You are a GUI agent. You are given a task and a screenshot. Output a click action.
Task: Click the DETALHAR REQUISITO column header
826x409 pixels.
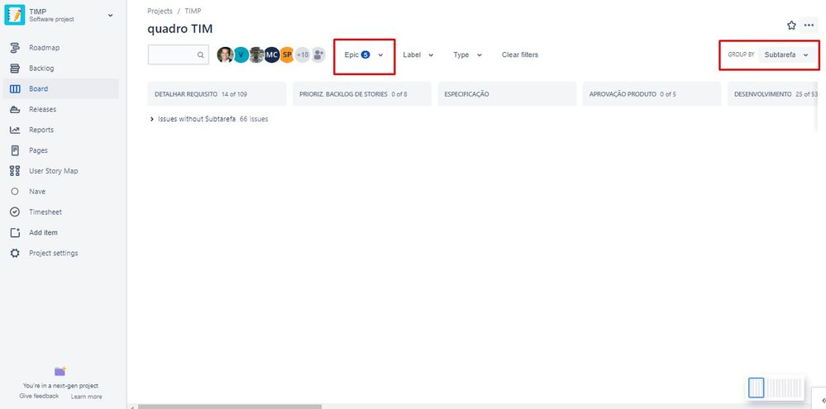click(217, 94)
